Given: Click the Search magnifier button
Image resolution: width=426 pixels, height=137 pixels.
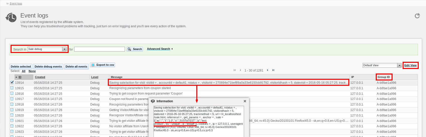Looking at the screenshot, I should point(135,49).
